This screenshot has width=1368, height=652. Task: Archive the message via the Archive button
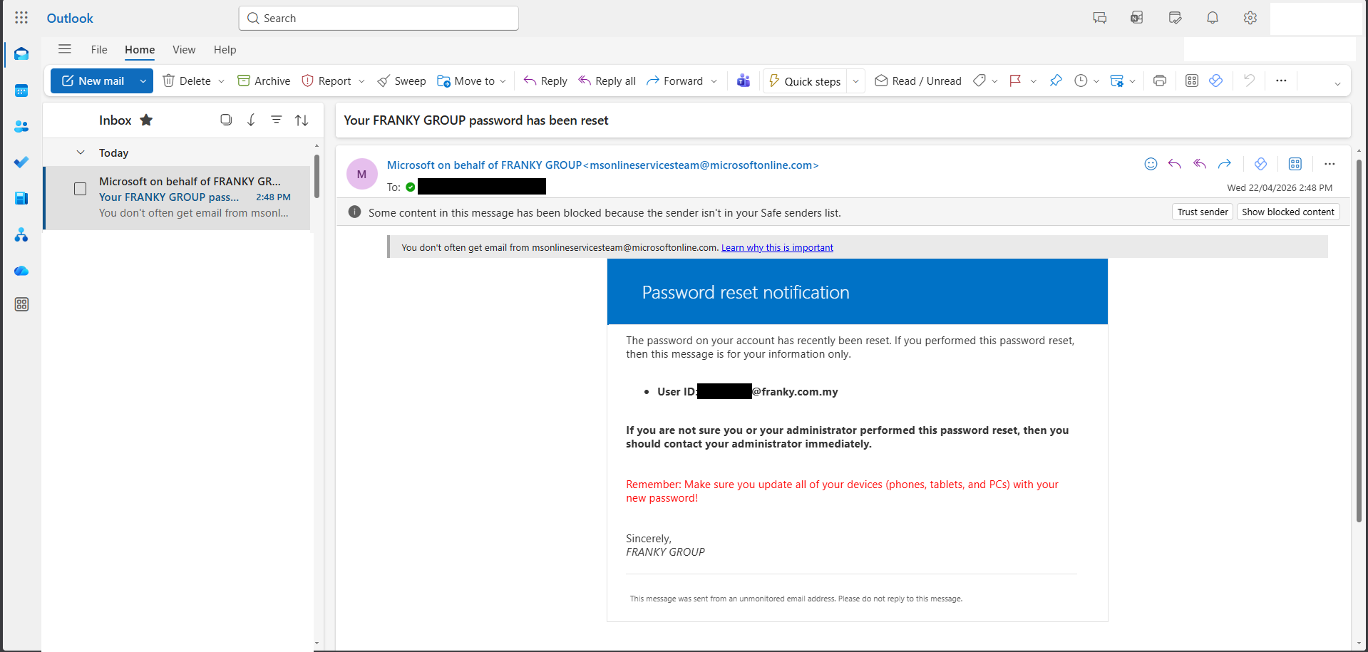(x=264, y=81)
